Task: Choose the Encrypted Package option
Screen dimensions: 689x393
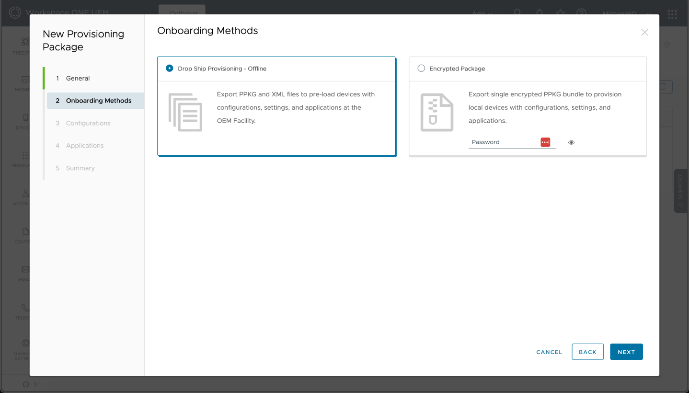Action: click(x=421, y=68)
